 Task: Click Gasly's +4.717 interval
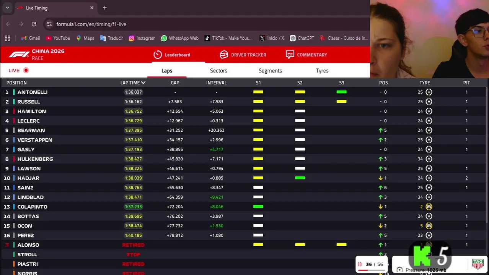coord(217,149)
